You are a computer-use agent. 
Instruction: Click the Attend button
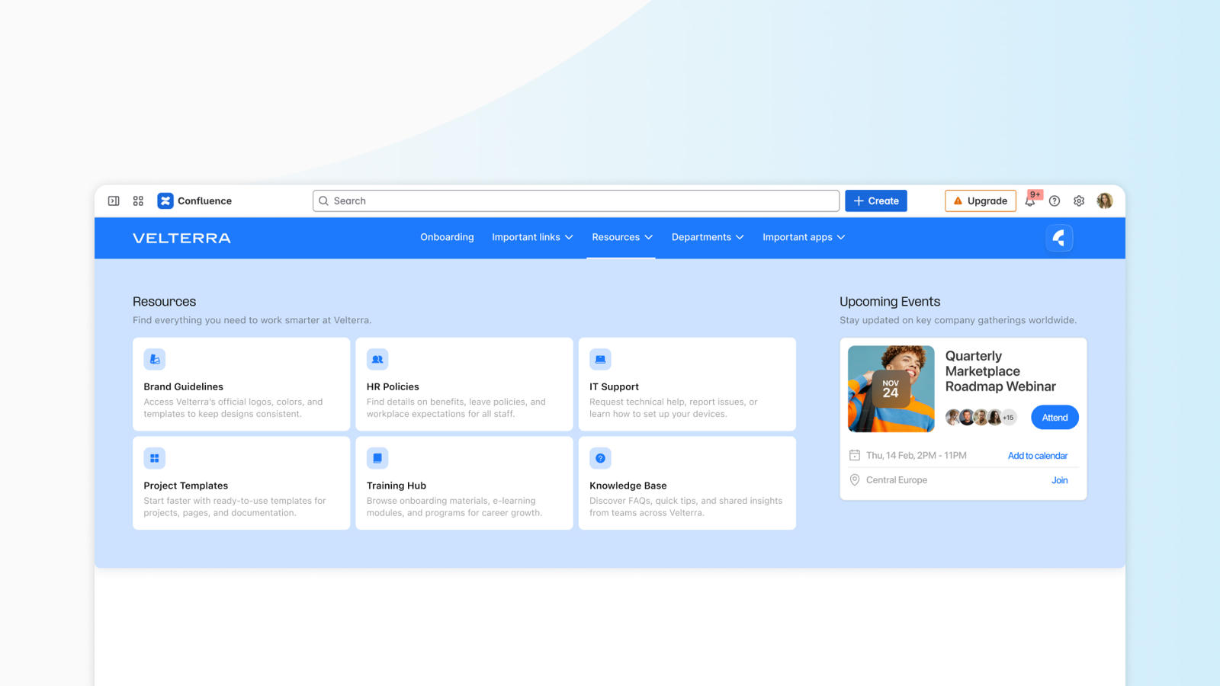(x=1055, y=418)
